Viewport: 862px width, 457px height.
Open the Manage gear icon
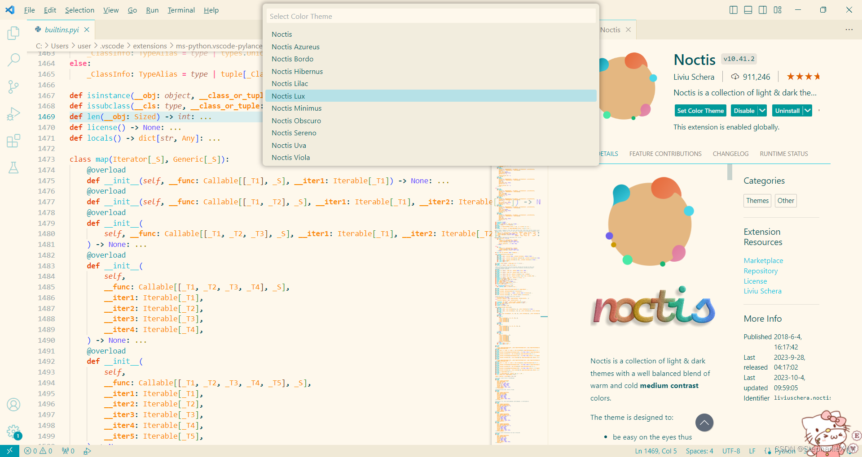click(x=13, y=431)
